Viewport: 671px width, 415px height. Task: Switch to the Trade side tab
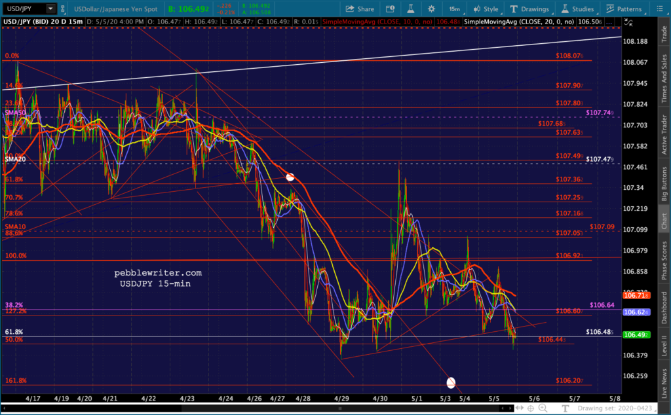click(664, 33)
